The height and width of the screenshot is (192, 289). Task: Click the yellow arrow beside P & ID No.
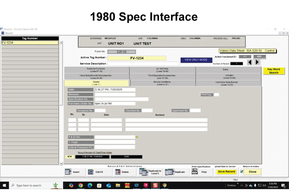[137, 137]
